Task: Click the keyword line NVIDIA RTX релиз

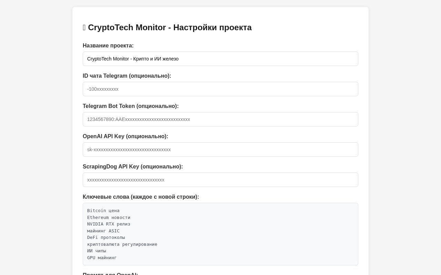Action: (109, 224)
